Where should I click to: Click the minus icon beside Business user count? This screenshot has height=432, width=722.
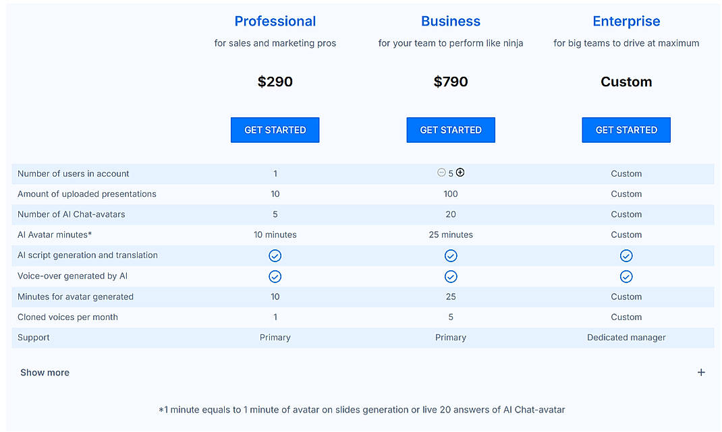(441, 173)
